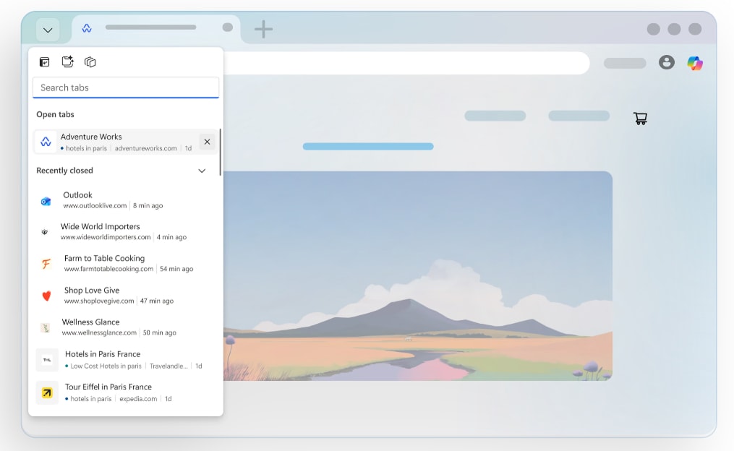Collapse the Recently closed section
Viewport: 734px width, 451px height.
tap(202, 171)
